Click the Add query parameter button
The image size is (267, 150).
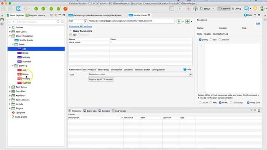coord(73,35)
